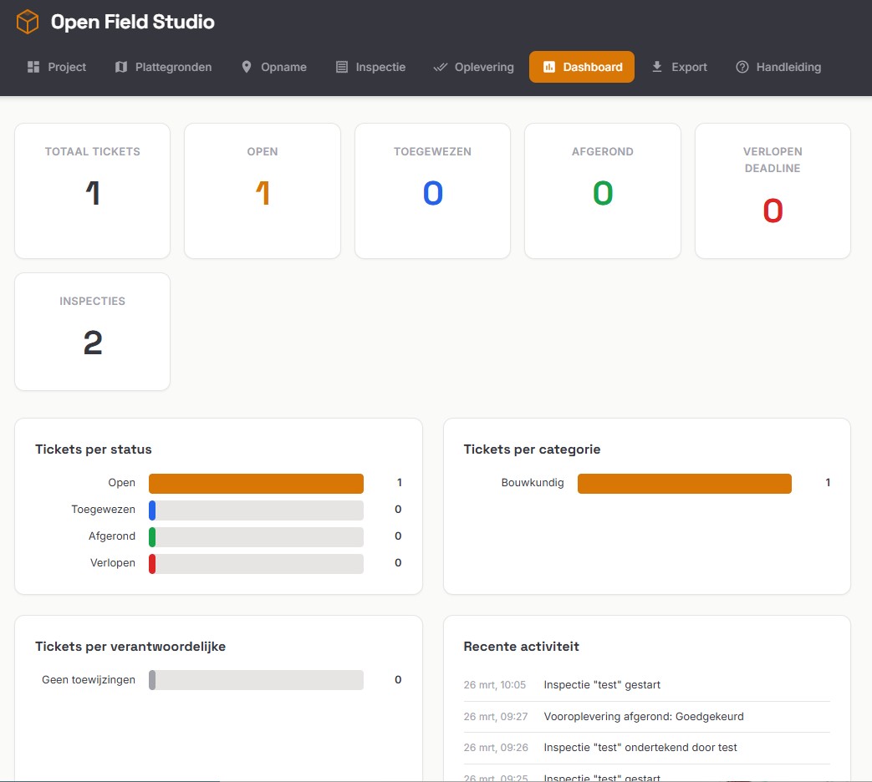
Task: Click the Opname location pin icon
Action: coord(247,67)
